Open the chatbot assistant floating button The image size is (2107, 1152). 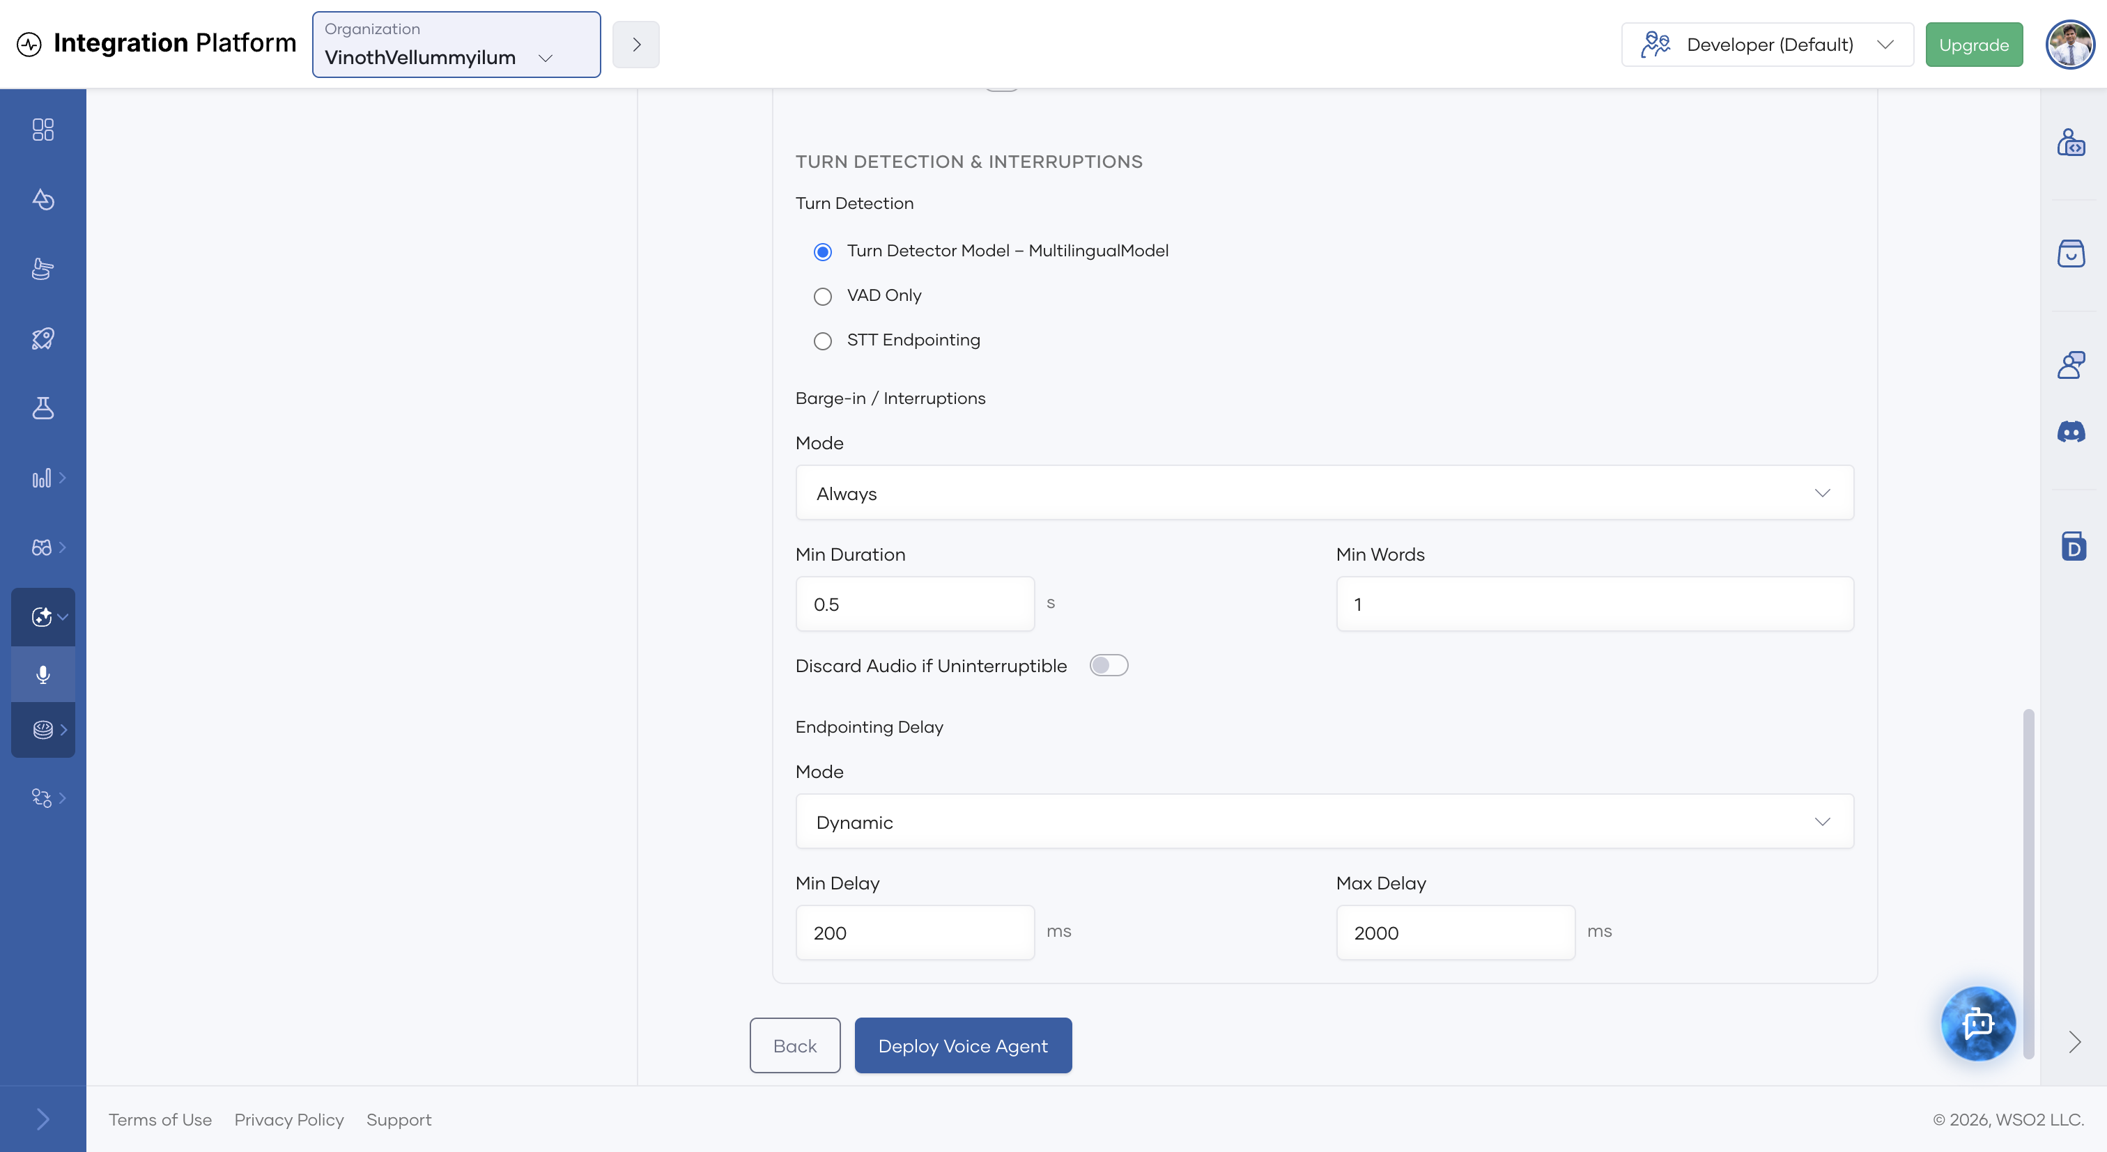[1978, 1023]
